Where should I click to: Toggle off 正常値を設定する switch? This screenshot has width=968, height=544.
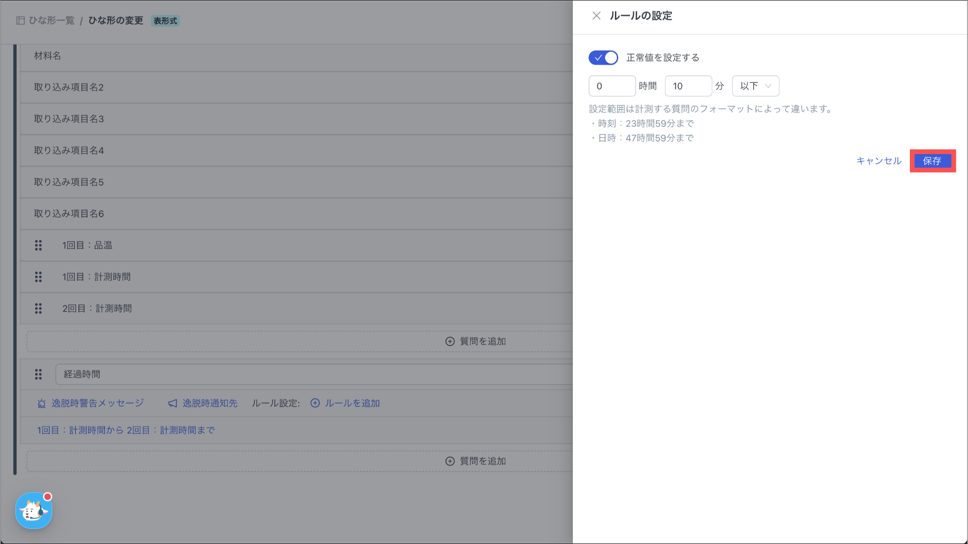603,58
